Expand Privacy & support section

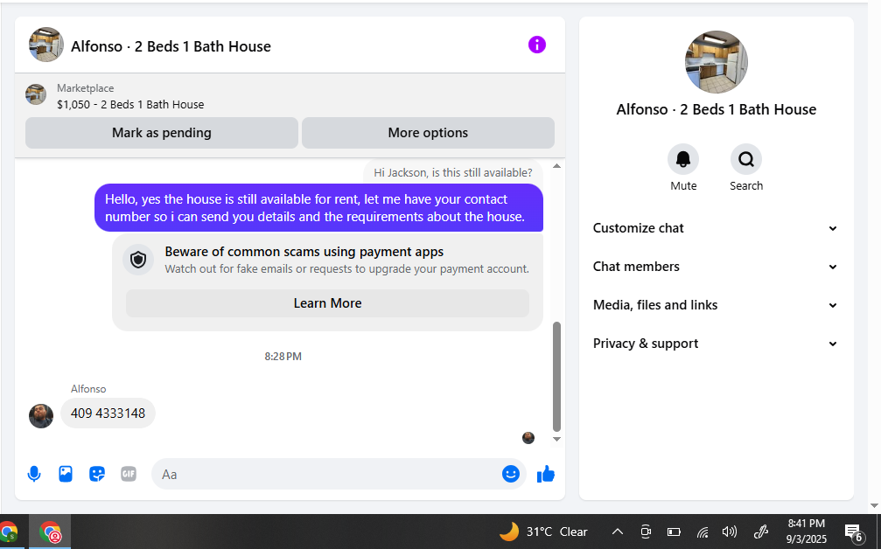pos(716,344)
